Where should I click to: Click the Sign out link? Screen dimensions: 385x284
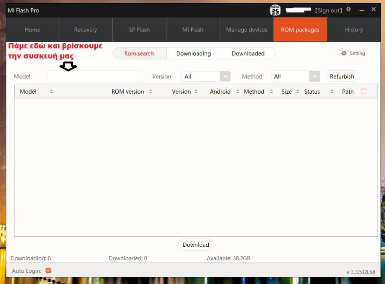(328, 11)
